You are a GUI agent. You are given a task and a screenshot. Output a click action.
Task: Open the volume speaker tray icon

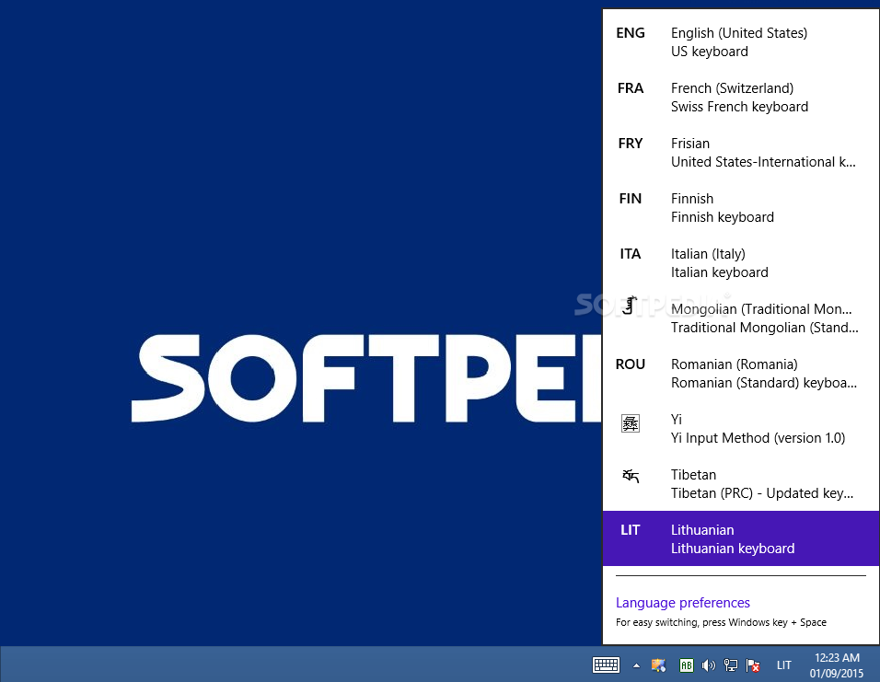pos(708,665)
